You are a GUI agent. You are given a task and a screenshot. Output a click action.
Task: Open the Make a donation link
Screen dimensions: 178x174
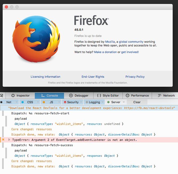(x=105, y=52)
